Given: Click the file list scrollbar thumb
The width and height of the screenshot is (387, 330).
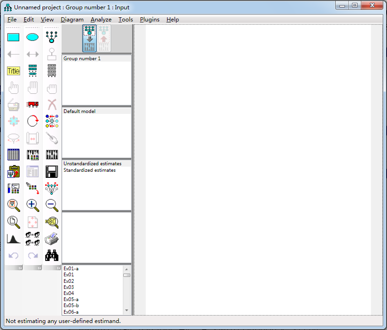Looking at the screenshot, I should (x=127, y=275).
